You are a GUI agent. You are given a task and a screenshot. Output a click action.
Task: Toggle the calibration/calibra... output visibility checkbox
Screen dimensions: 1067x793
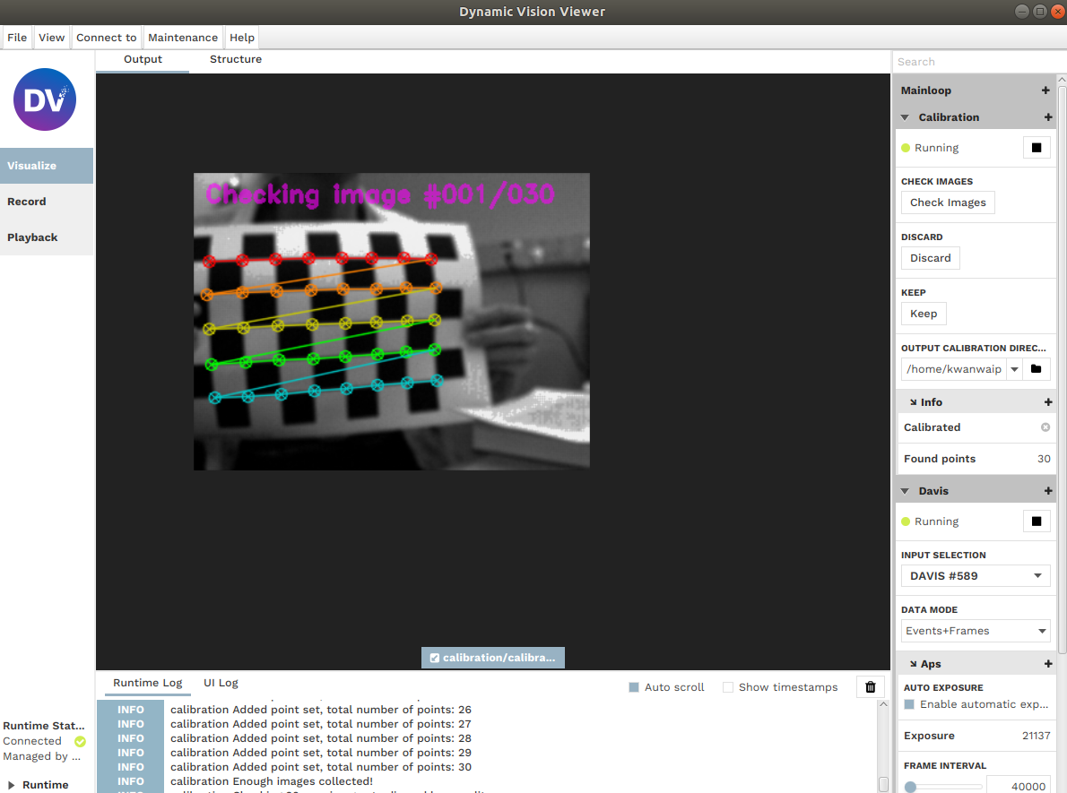click(x=435, y=658)
